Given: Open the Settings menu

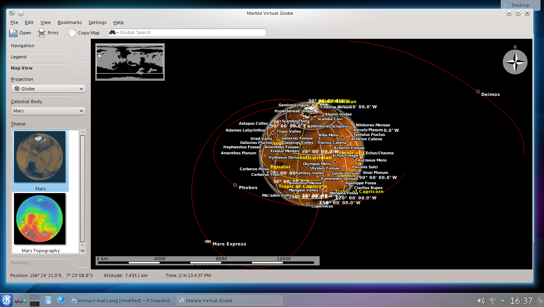Looking at the screenshot, I should click(x=98, y=22).
